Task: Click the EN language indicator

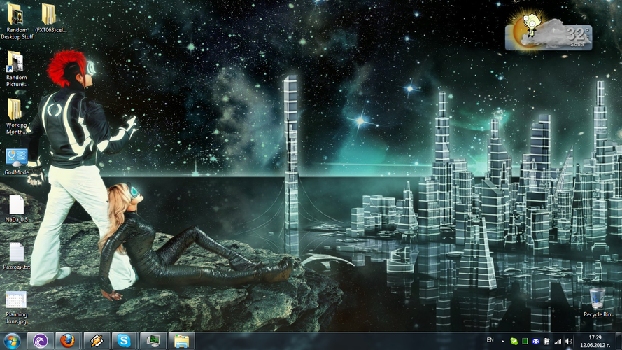Action: click(x=489, y=340)
